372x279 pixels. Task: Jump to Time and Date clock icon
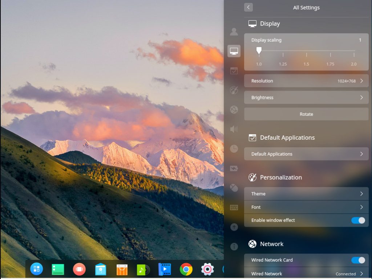pyautogui.click(x=234, y=148)
